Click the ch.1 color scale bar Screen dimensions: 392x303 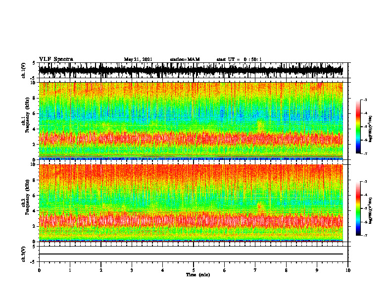tap(358, 127)
